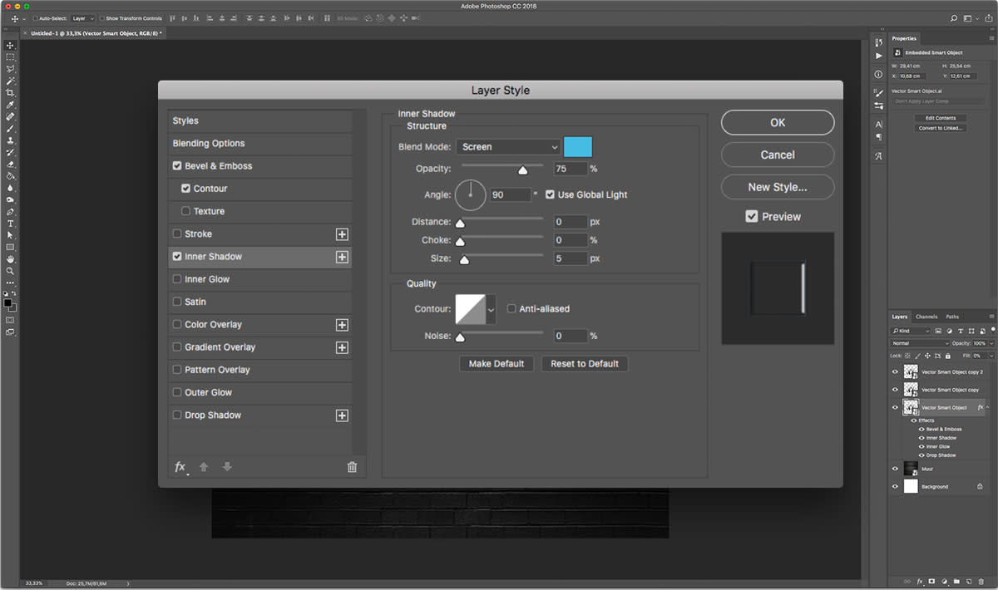
Task: Hide the Muur layer with eye icon
Action: click(895, 469)
